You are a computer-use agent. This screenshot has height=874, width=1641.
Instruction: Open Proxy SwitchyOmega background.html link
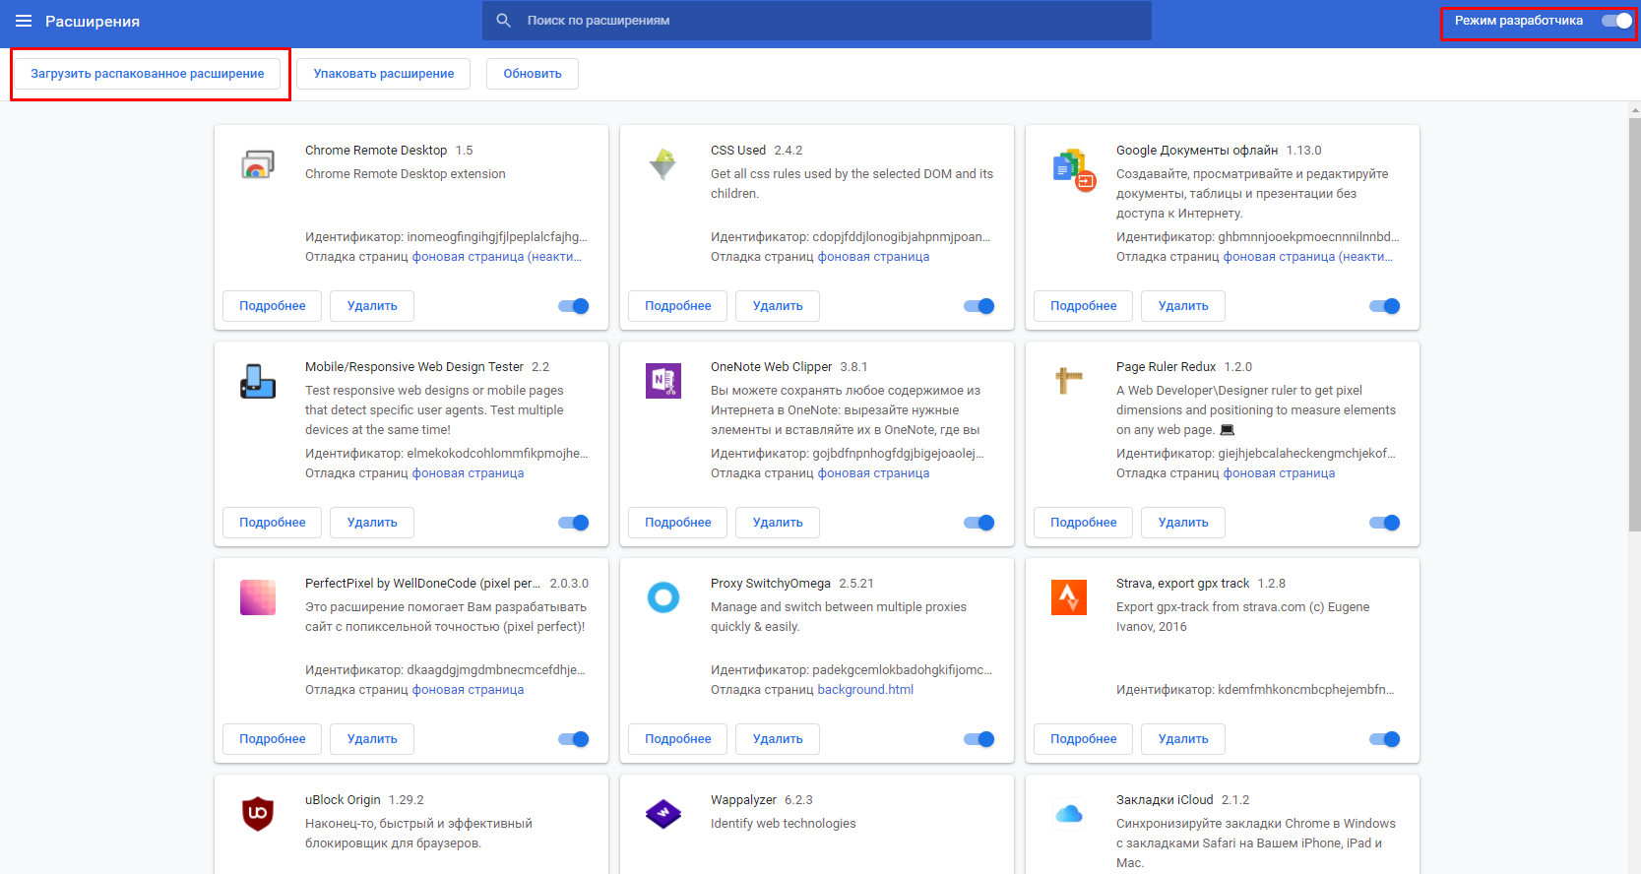pyautogui.click(x=865, y=690)
